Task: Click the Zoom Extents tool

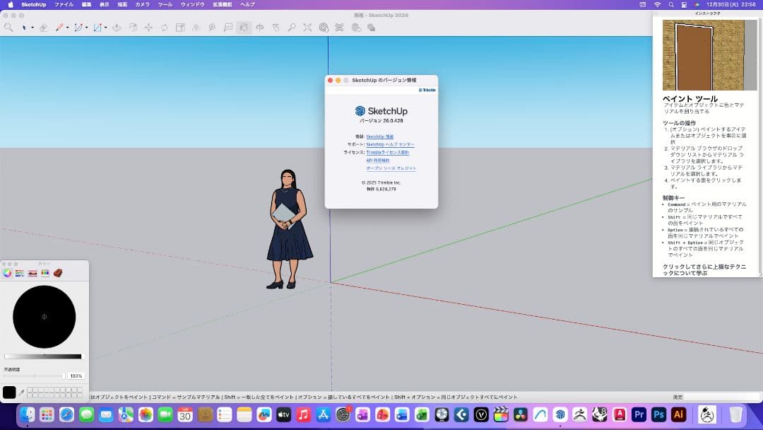Action: [x=307, y=28]
